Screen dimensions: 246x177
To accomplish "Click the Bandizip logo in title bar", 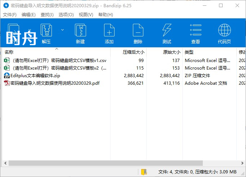I will [6, 5].
